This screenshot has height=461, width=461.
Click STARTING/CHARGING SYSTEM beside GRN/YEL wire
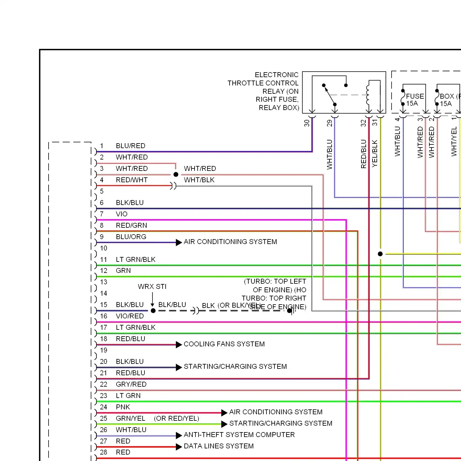pos(281,423)
